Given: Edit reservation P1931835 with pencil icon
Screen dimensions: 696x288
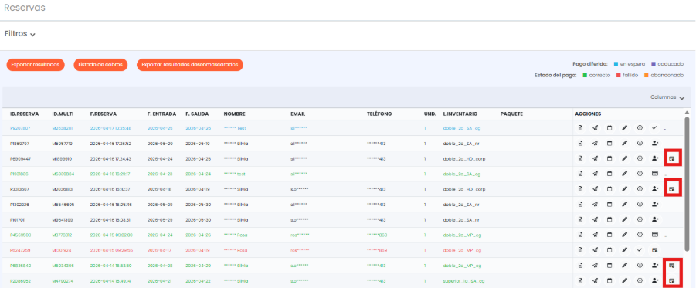Looking at the screenshot, I should tap(624, 174).
